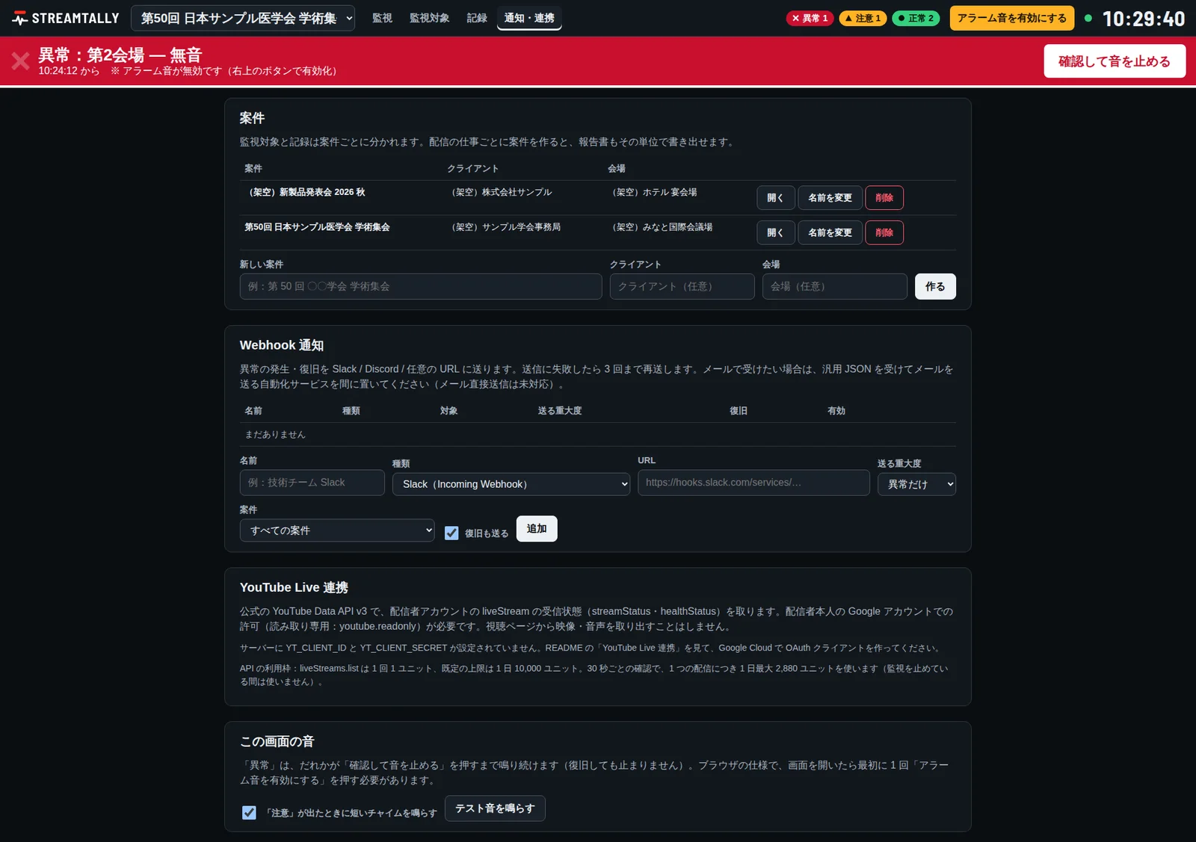Rename the 第50回 日本サンプル医学会 project
1196x842 pixels.
830,233
